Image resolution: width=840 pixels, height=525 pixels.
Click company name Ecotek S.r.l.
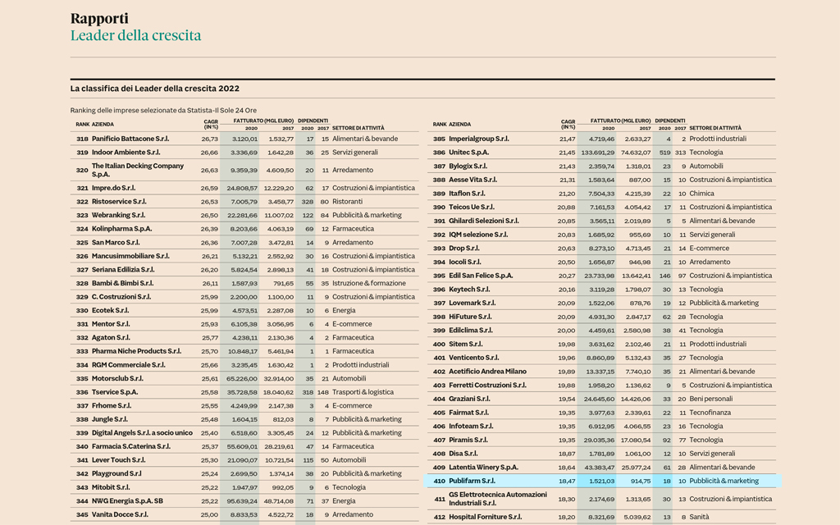click(x=110, y=310)
